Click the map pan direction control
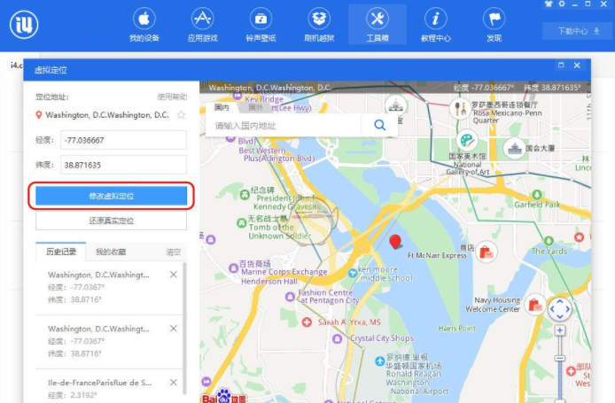 pos(560,308)
